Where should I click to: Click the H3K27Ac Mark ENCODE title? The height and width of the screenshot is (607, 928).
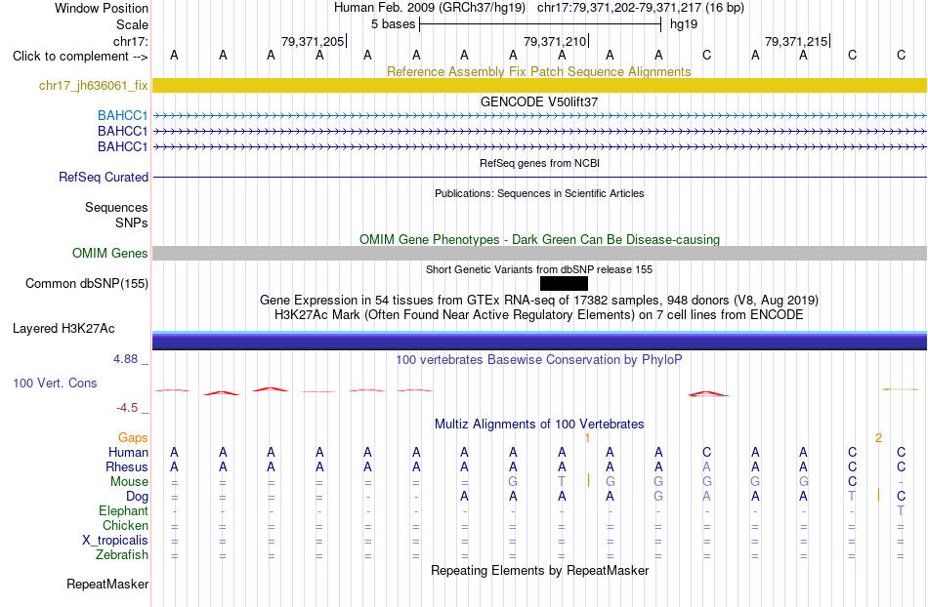(539, 314)
